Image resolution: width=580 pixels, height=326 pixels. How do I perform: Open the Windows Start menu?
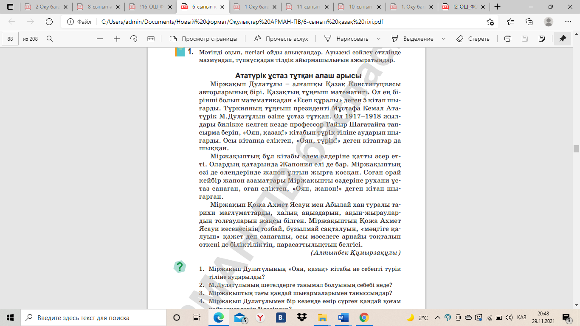coord(10,318)
